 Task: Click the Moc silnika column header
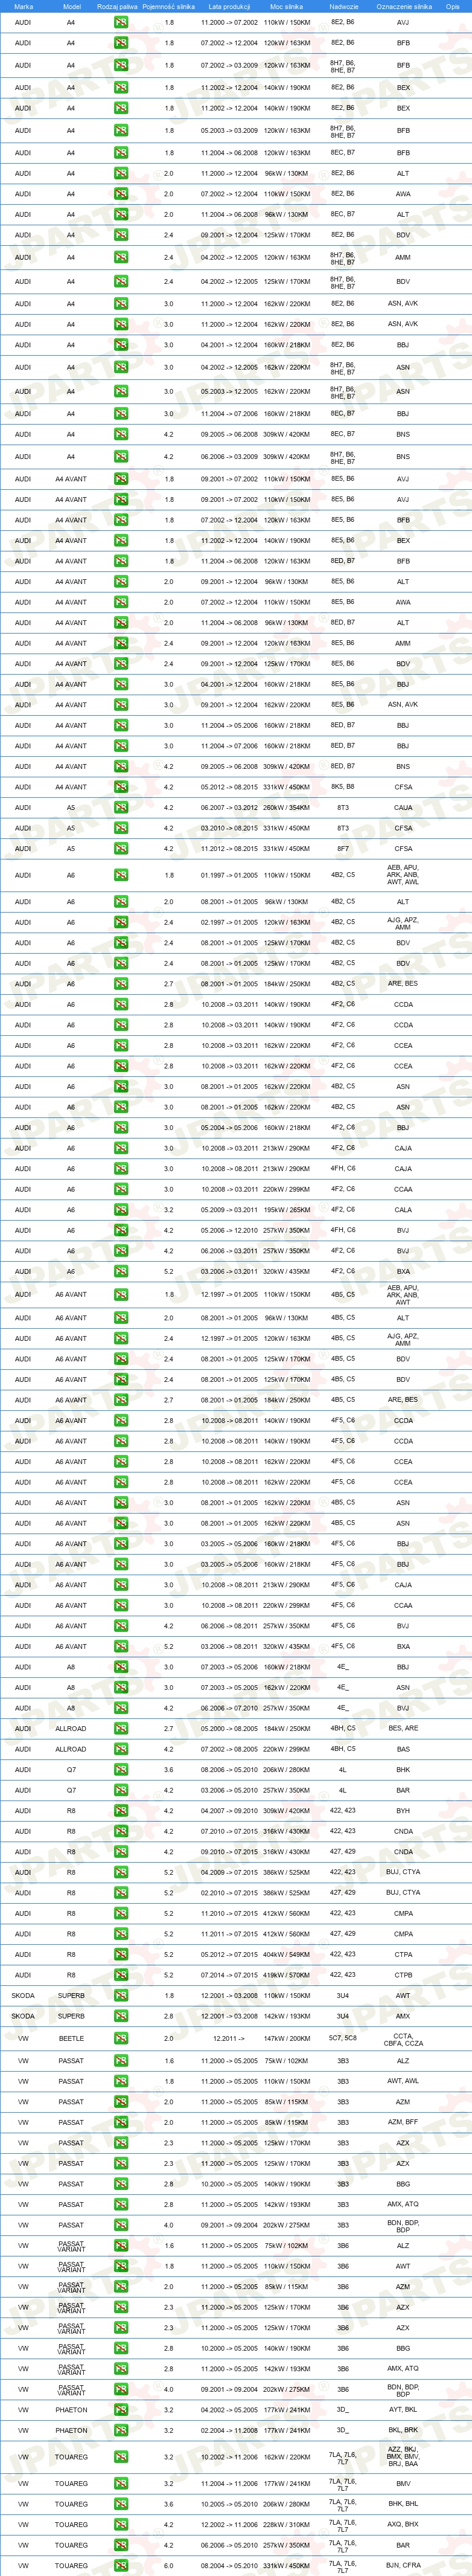(x=286, y=6)
